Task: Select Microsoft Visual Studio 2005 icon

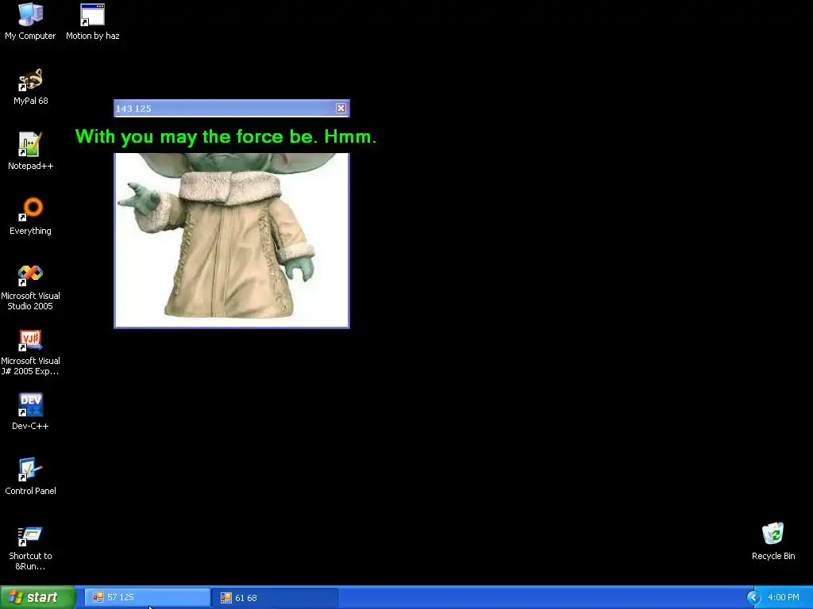Action: [x=31, y=287]
